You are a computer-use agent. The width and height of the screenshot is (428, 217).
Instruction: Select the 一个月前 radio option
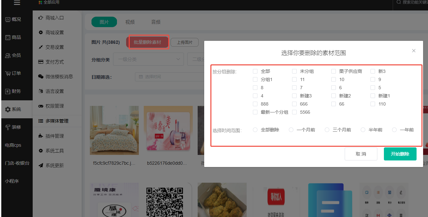tap(291, 130)
